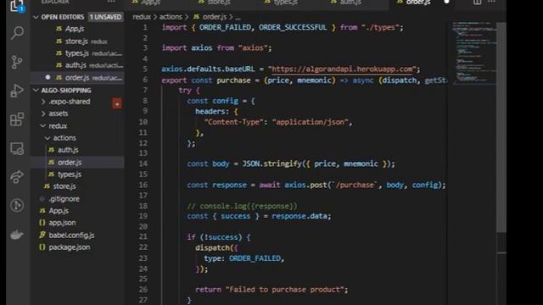
Task: Collapse the ALGO-SHOPPING folder section
Action: point(36,91)
